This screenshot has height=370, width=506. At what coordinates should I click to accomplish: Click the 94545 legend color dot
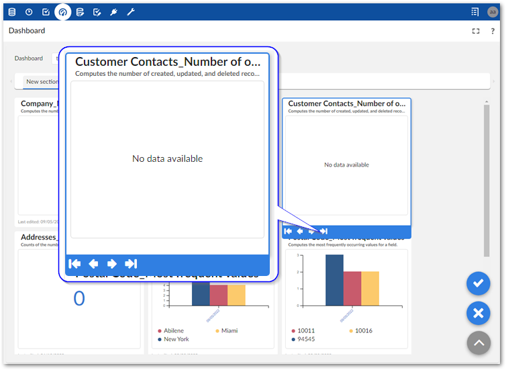[x=293, y=339]
